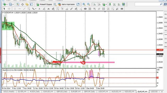
Task: Open the new chart icon
Action: click(x=4, y=4)
